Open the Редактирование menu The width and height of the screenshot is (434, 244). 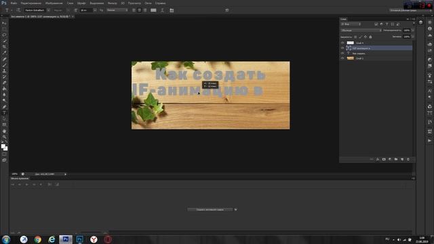(31, 3)
